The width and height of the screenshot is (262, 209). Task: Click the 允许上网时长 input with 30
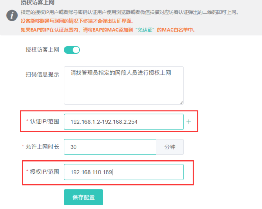[110, 147]
